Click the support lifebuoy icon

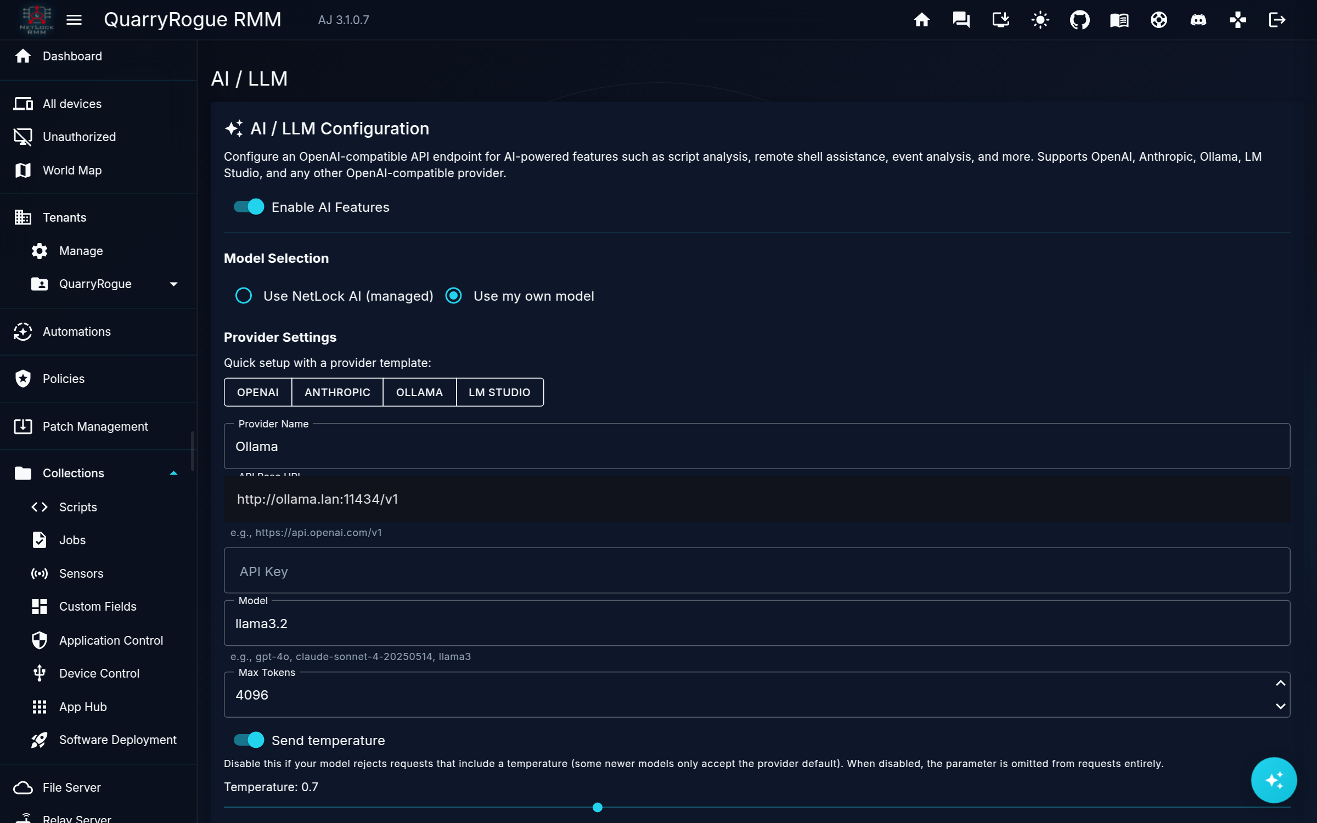(1159, 20)
